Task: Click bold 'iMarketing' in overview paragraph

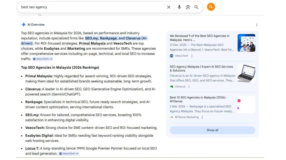Action: tap(76, 49)
